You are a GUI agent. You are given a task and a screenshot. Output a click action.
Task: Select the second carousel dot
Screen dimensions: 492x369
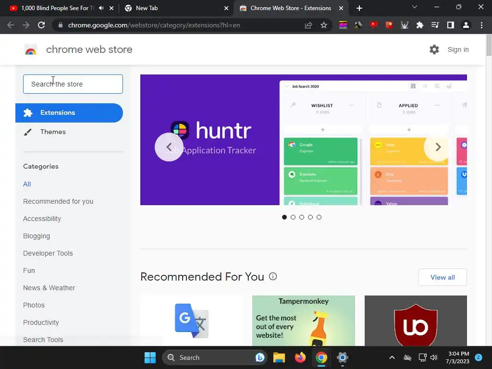pyautogui.click(x=293, y=217)
